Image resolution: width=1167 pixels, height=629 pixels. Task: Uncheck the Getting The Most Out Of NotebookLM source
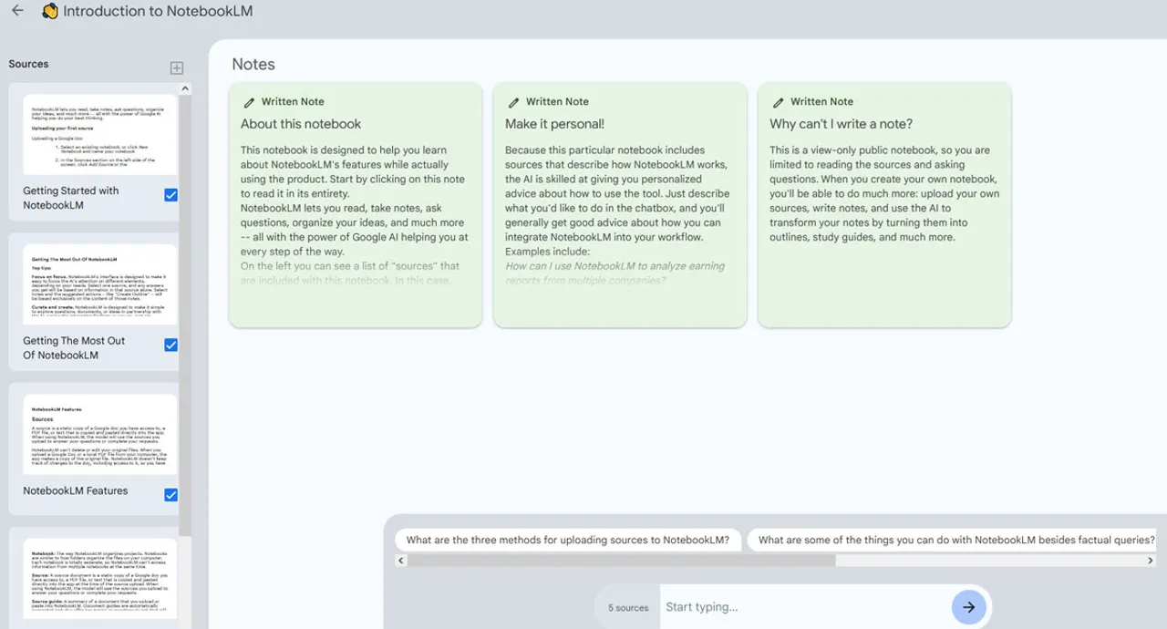pos(170,345)
